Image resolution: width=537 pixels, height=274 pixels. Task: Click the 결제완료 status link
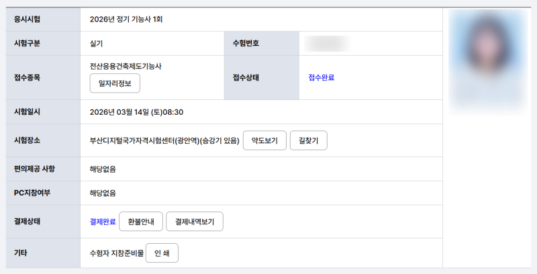click(103, 222)
